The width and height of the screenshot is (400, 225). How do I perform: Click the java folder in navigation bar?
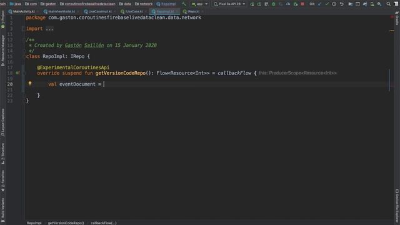[15, 4]
